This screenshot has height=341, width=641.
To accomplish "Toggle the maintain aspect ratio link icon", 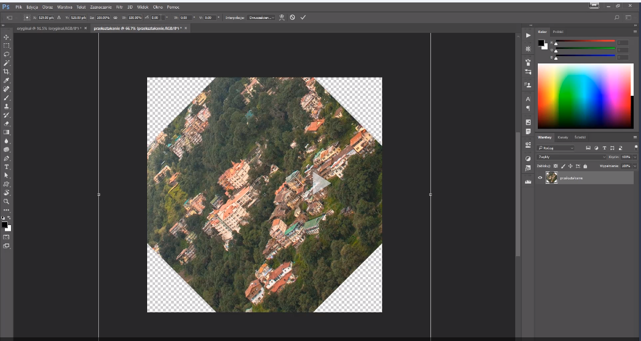I will point(115,18).
